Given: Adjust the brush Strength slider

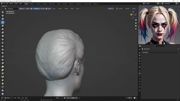Looking at the screenshot, I should [x=39, y=9].
